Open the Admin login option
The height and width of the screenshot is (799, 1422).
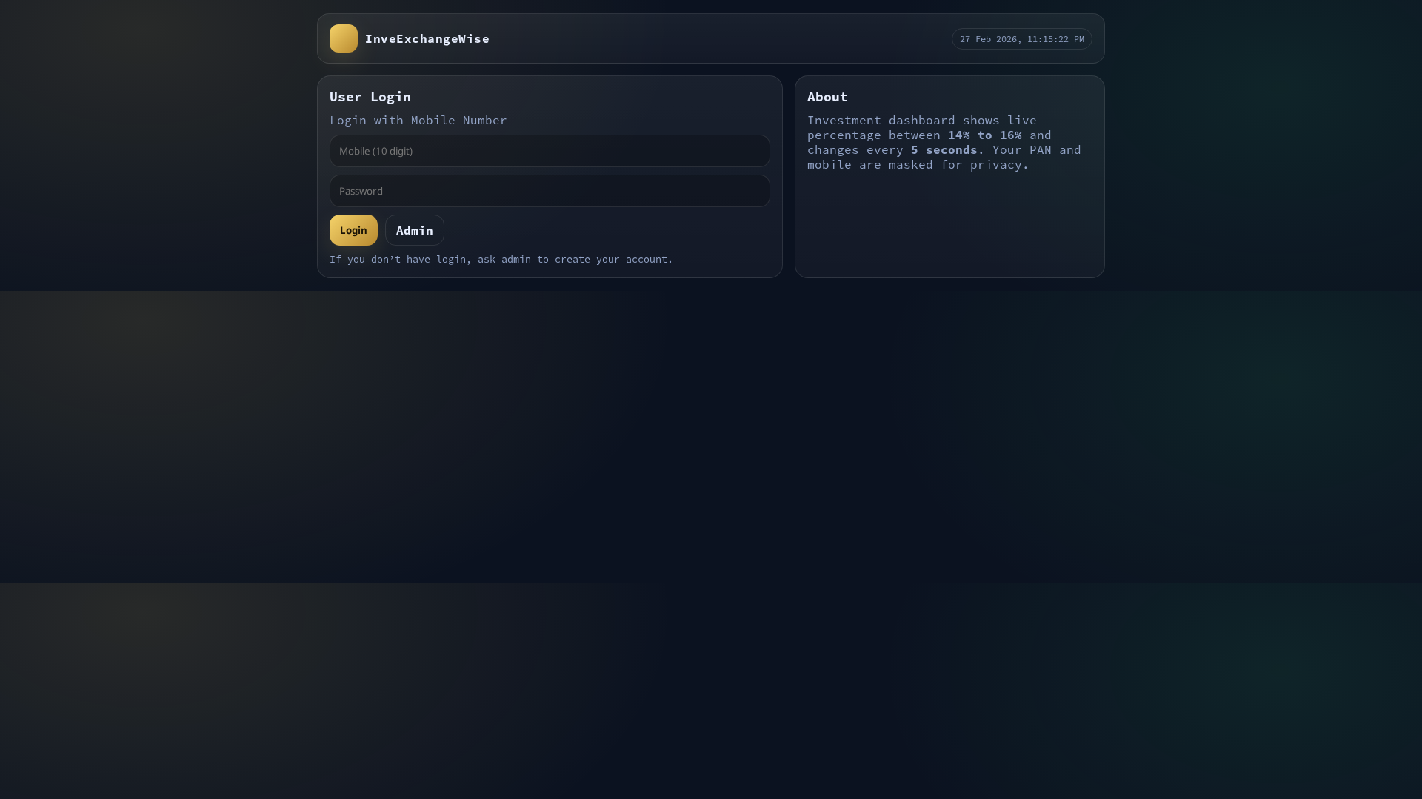coord(414,230)
